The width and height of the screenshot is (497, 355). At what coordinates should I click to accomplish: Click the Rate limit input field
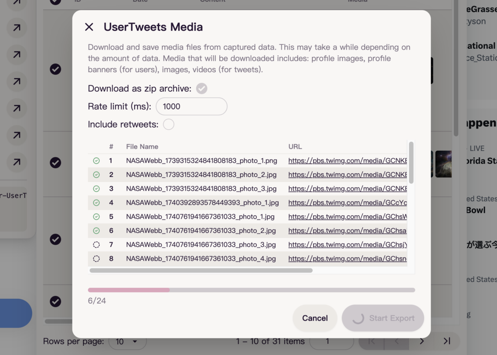pyautogui.click(x=192, y=106)
